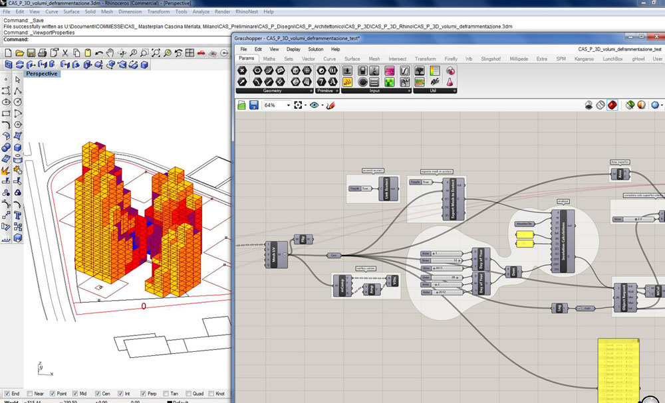Click the Export Mesh to Ecotect component
Image resolution: width=665 pixels, height=403 pixels.
pyautogui.click(x=454, y=199)
